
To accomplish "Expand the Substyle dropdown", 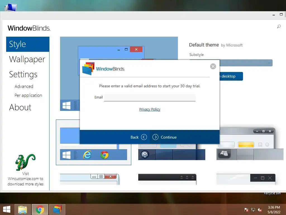I will pos(246,63).
